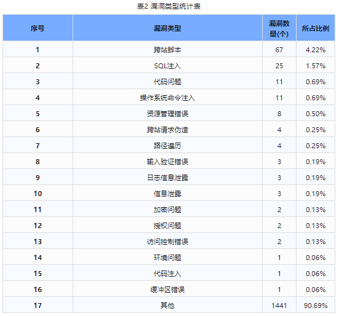Click the count 4 in 路径遍历 row

[279, 146]
